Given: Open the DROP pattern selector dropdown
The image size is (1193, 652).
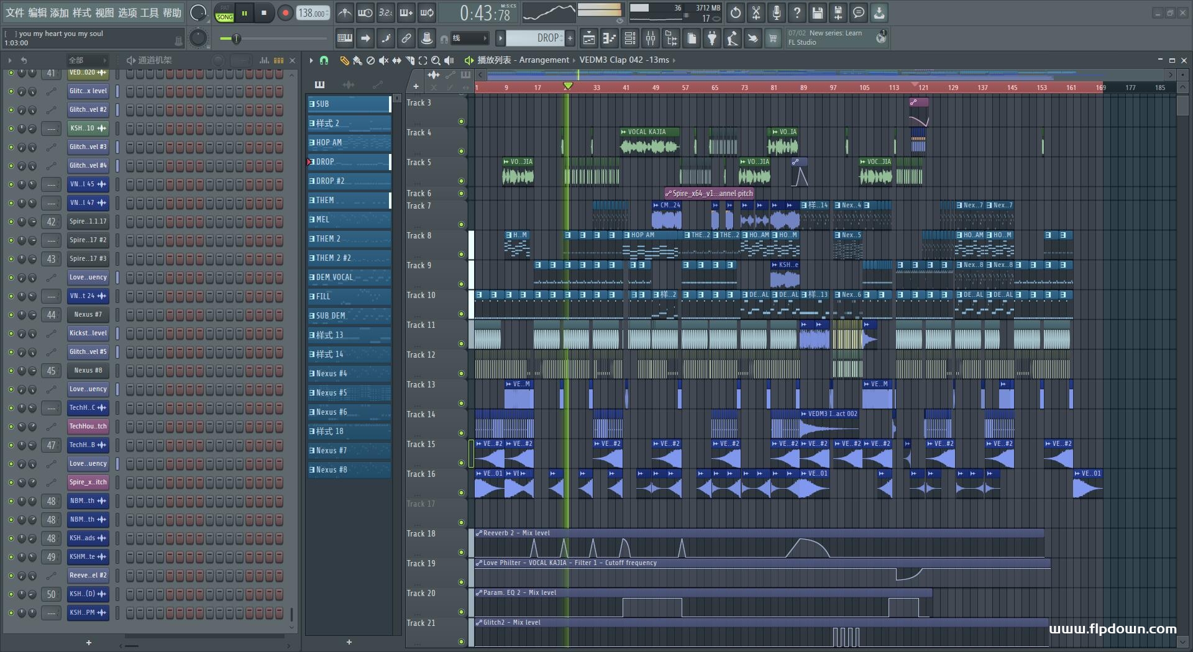Looking at the screenshot, I should (535, 38).
